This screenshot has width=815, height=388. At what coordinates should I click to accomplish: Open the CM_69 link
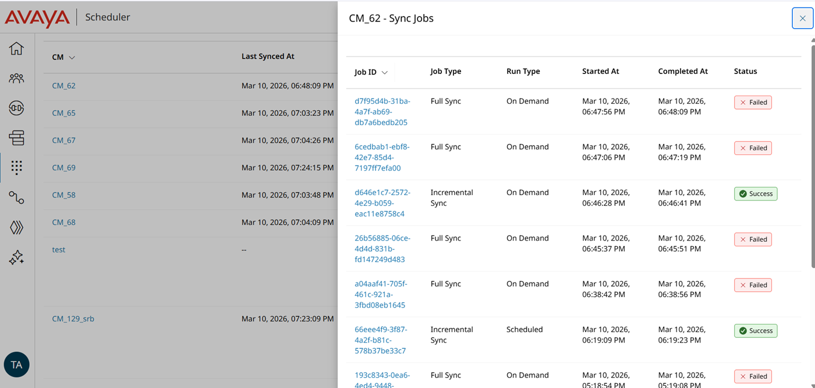coord(63,168)
